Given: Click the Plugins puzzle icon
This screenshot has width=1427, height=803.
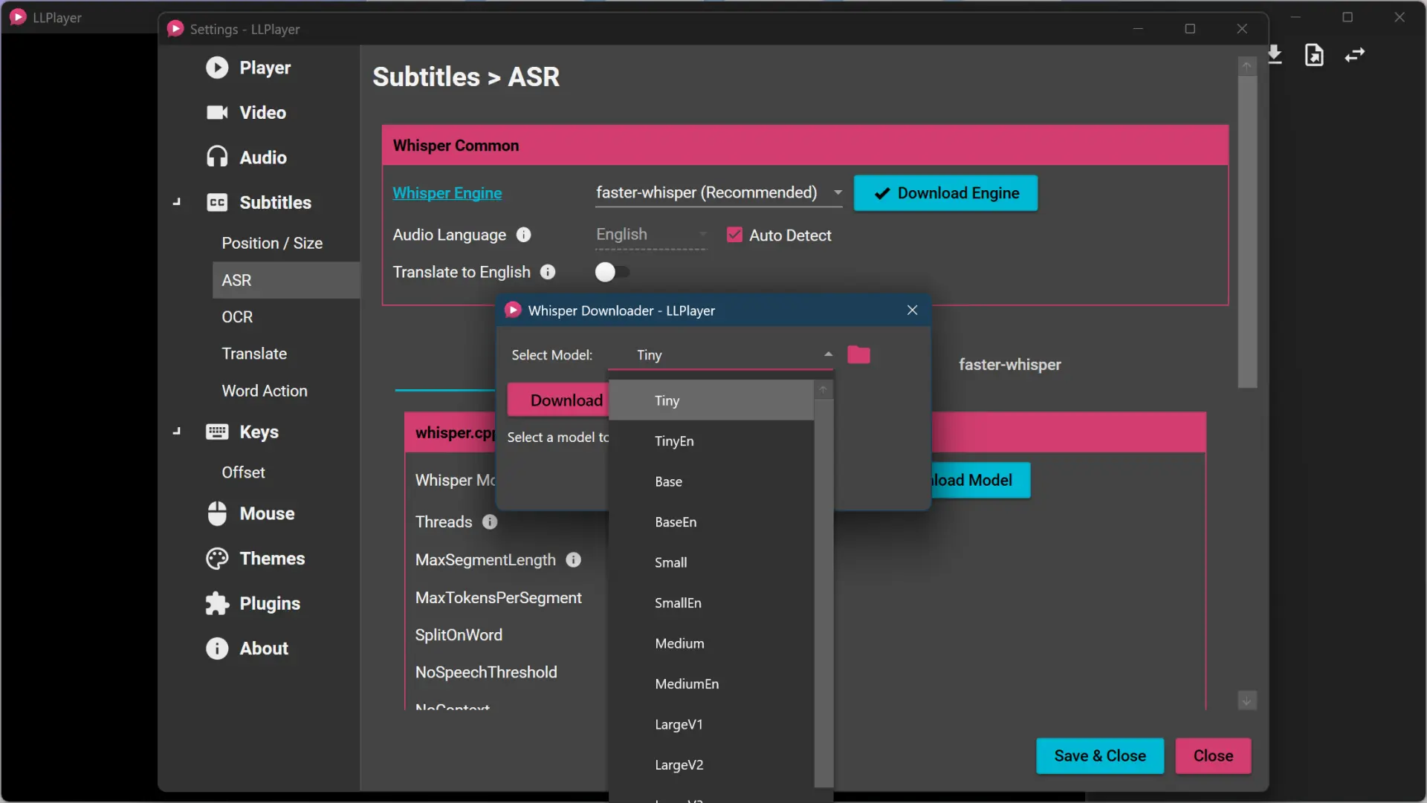Looking at the screenshot, I should tap(217, 603).
